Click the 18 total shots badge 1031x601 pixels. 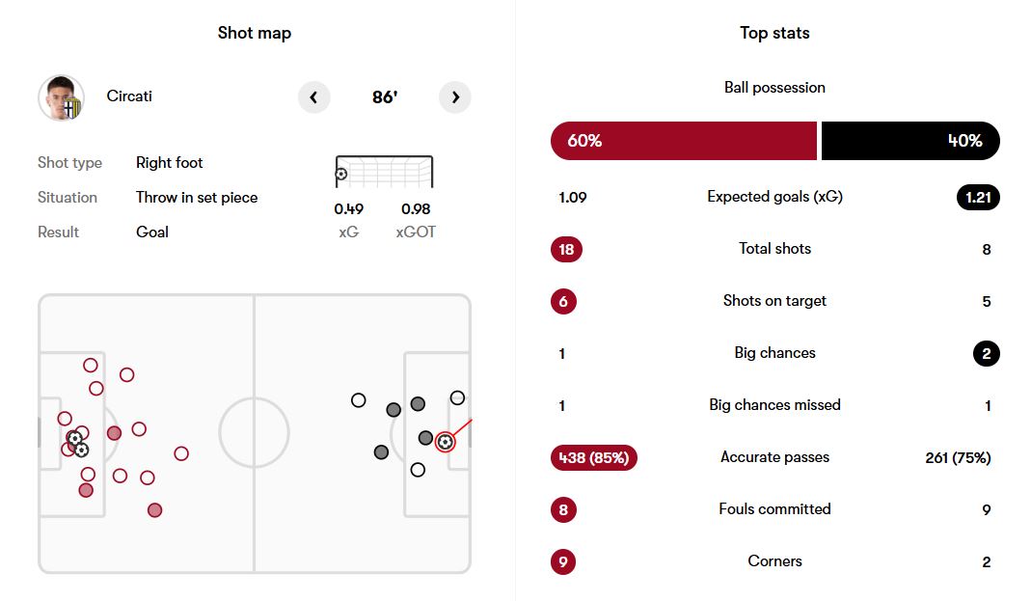click(x=566, y=250)
